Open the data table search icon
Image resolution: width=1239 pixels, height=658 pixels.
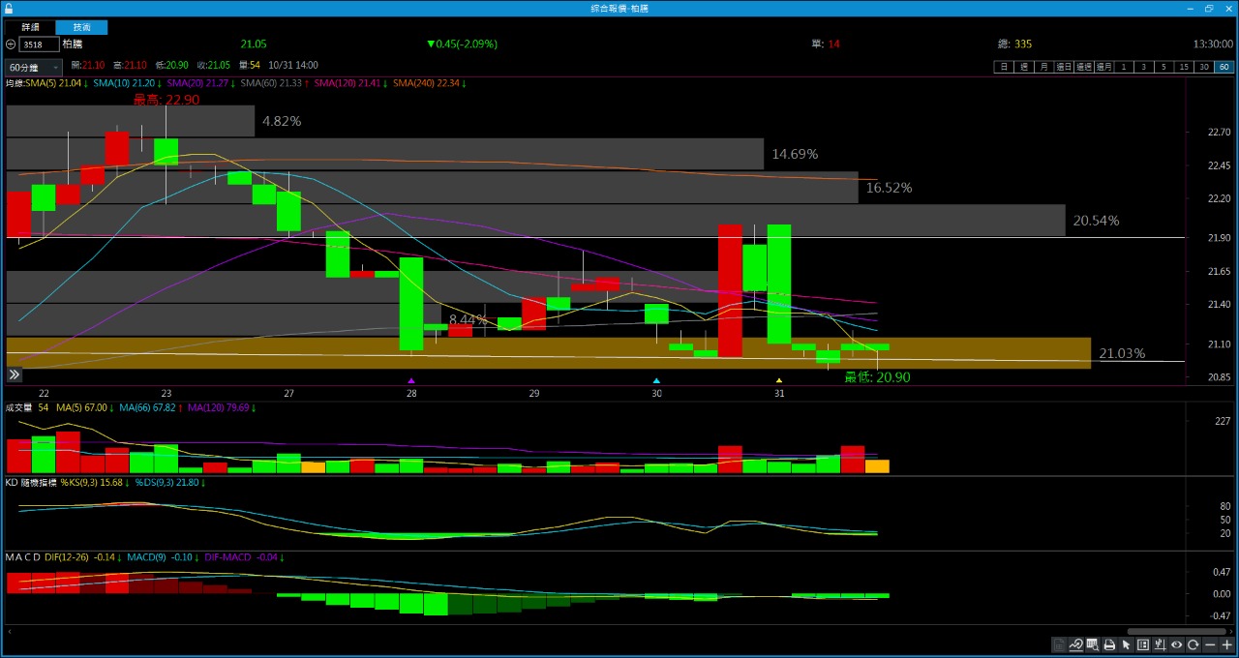click(x=1092, y=644)
